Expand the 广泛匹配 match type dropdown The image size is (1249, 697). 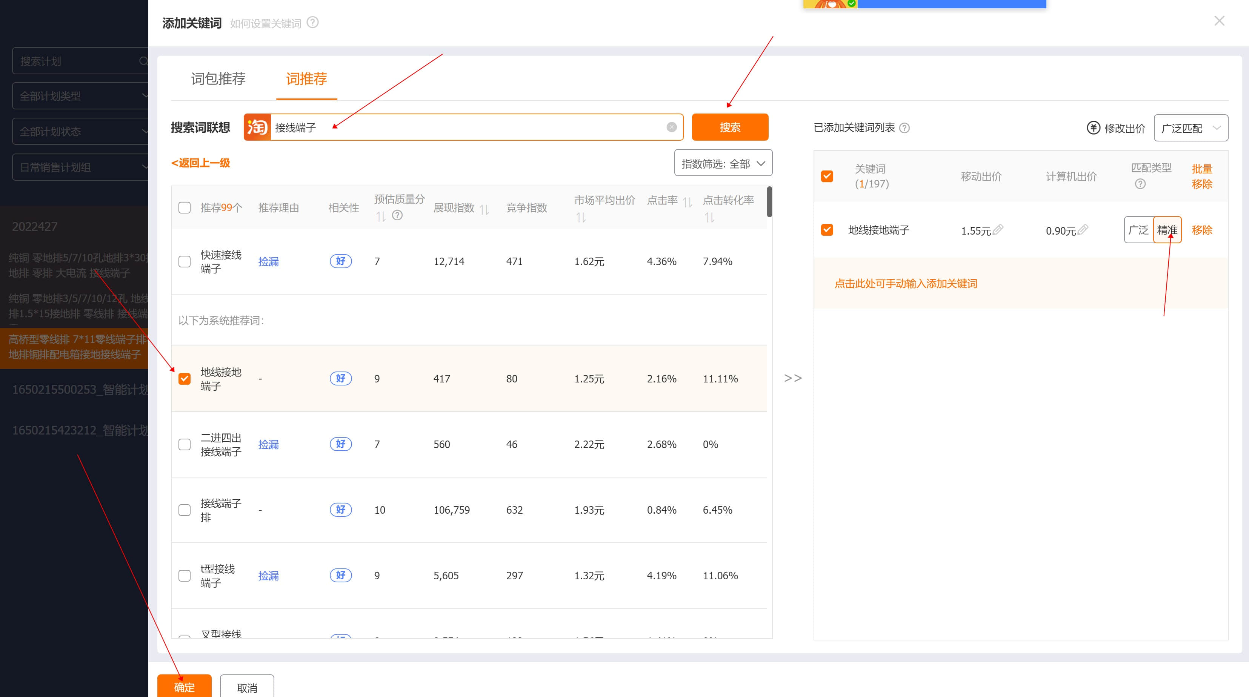[x=1191, y=128]
